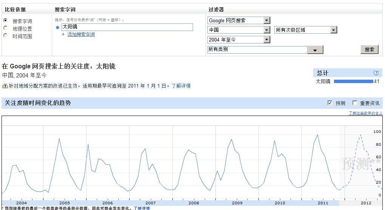
Task: Click the 中国, 2004 年至今 subtitle
Action: click(24, 75)
